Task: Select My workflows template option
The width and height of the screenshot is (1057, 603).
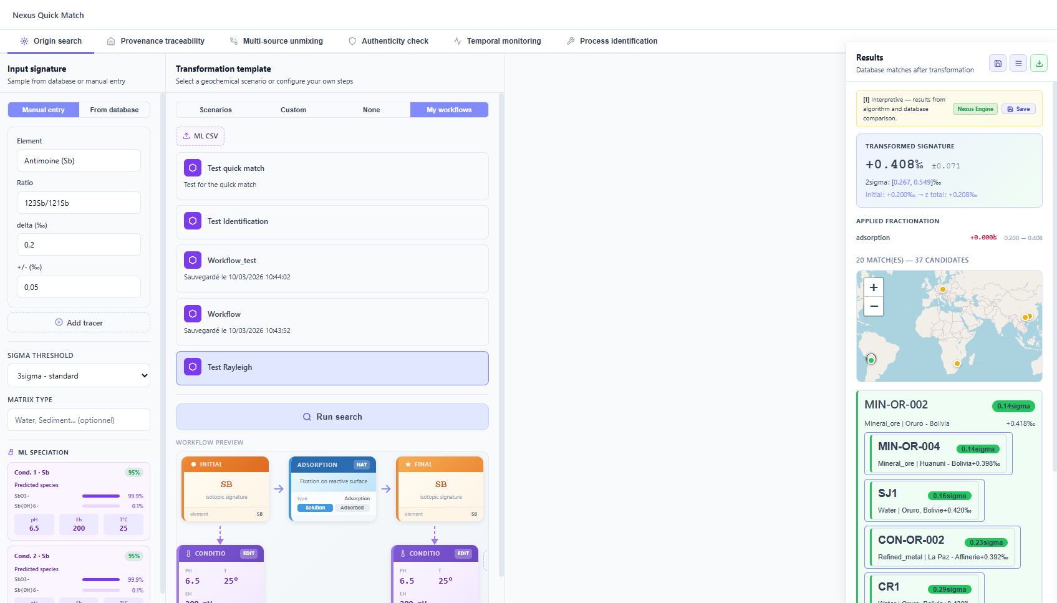Action: coord(449,110)
